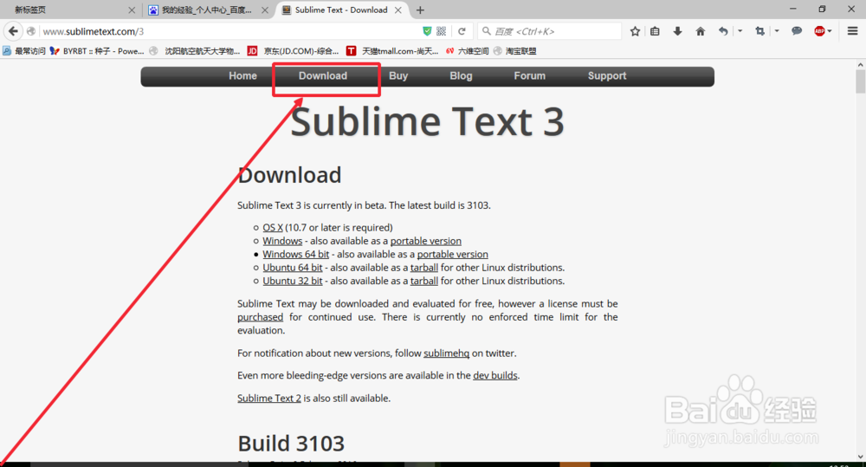This screenshot has height=467, width=866.
Task: Reload the page with the refresh icon
Action: point(462,31)
